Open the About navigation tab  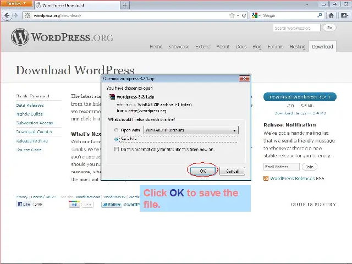click(x=223, y=47)
